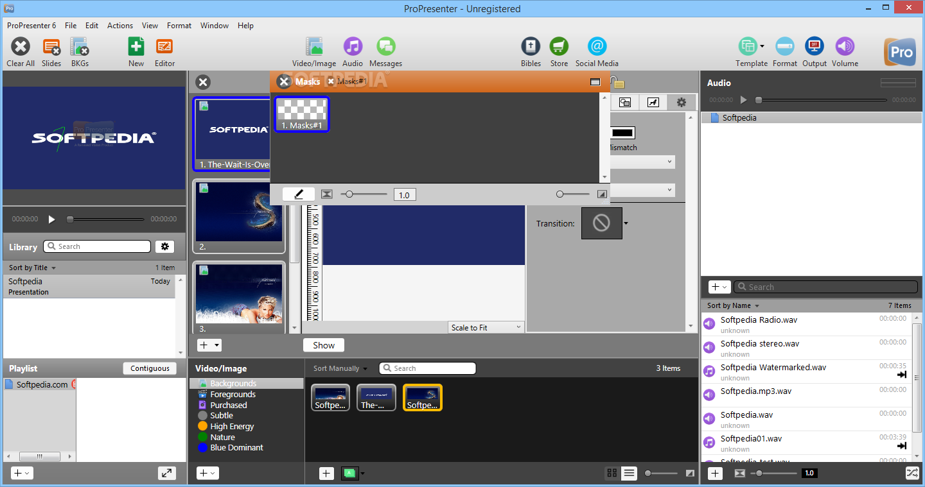Open Sort by Name dropdown in Audio
The image size is (925, 487).
733,305
